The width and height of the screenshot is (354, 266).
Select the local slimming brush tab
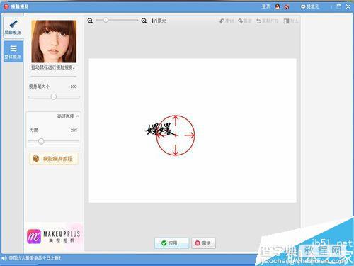tap(13, 27)
